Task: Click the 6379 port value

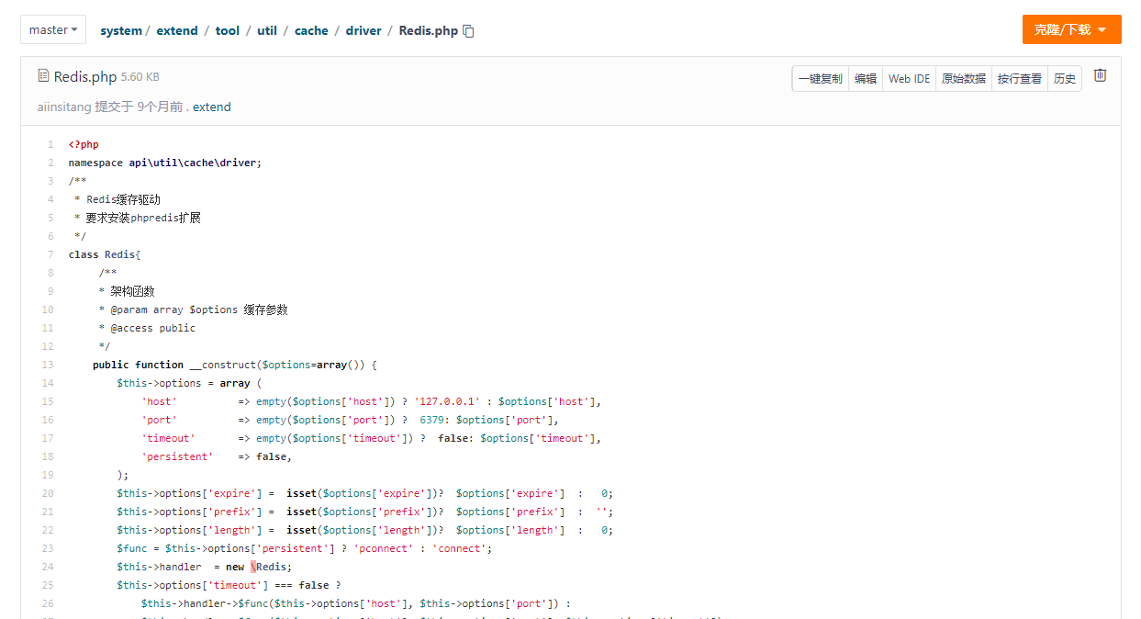Action: (x=431, y=420)
